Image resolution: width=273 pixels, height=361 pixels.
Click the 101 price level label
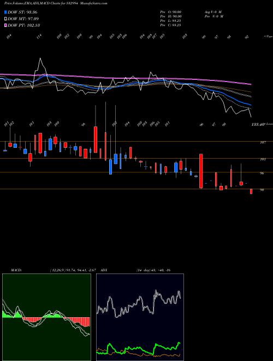[x=263, y=159]
